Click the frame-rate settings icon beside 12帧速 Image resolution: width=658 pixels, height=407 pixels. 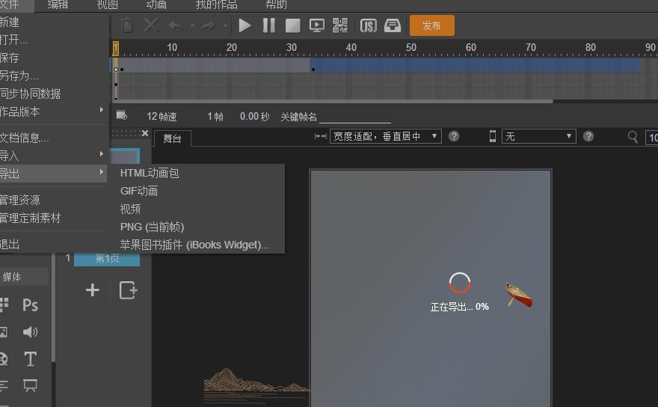click(x=122, y=115)
